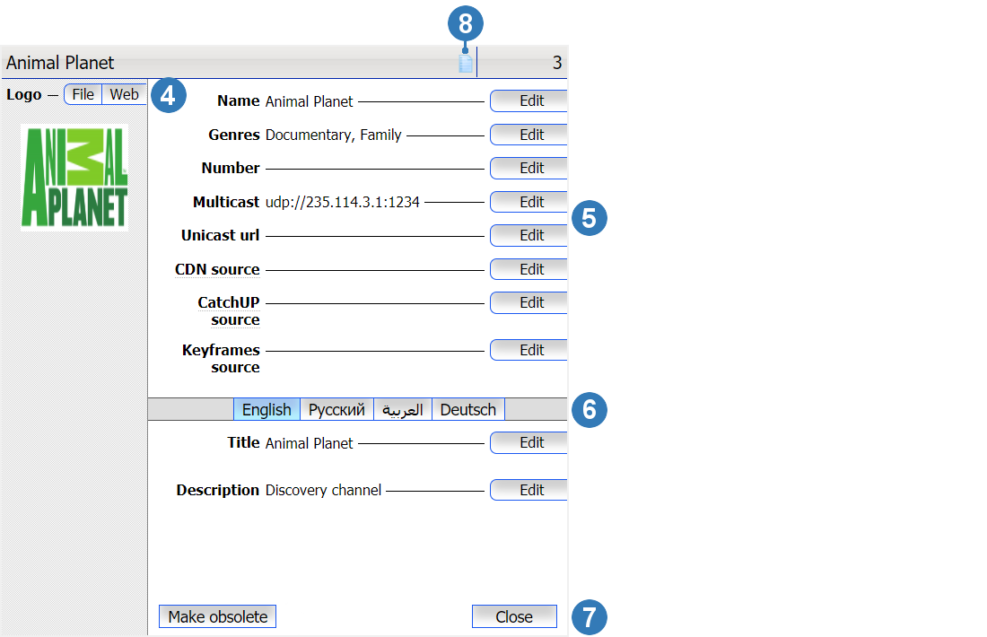
Task: Click the Discovery channel description text
Action: pyautogui.click(x=324, y=491)
